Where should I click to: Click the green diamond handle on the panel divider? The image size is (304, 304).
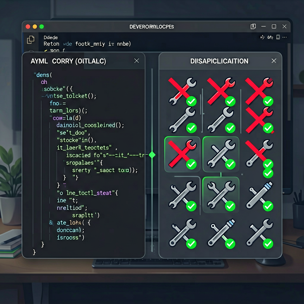[x=152, y=155]
